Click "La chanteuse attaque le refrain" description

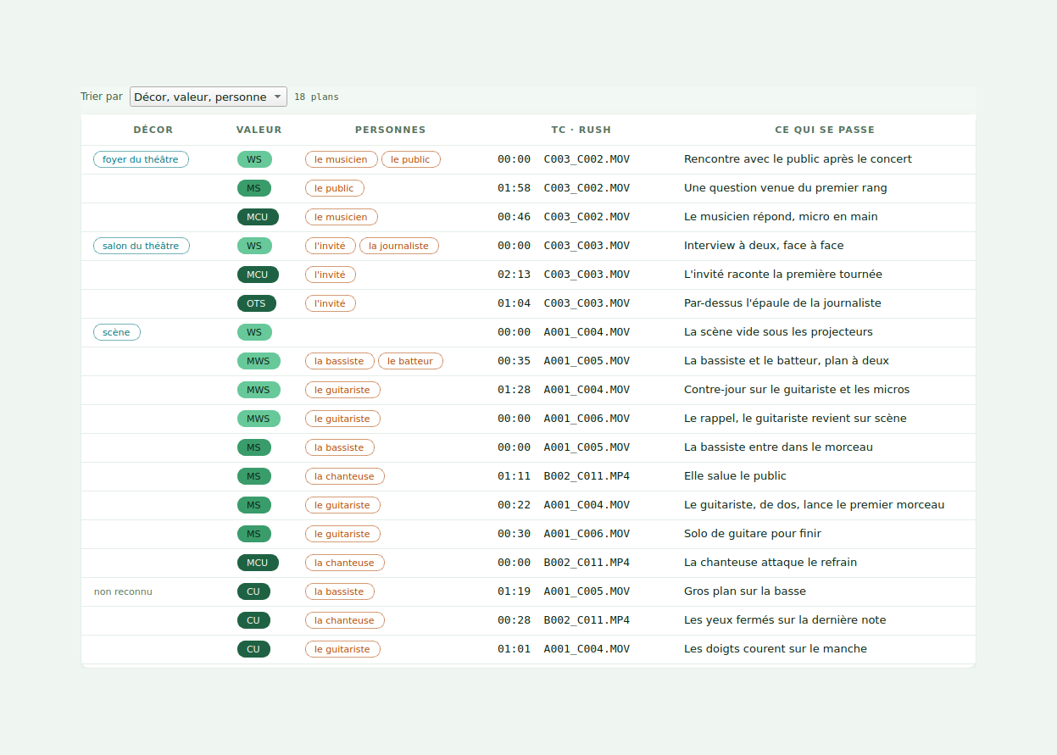(770, 563)
